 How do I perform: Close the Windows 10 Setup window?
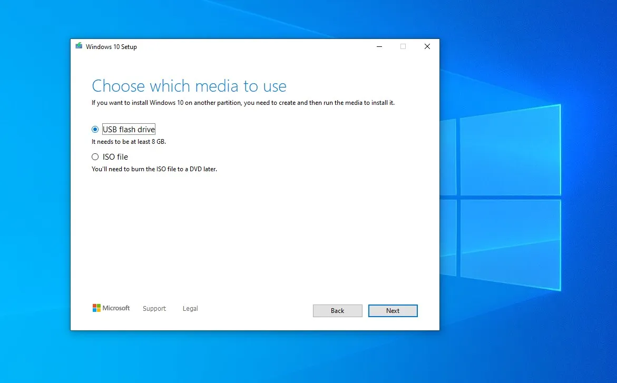pos(427,46)
